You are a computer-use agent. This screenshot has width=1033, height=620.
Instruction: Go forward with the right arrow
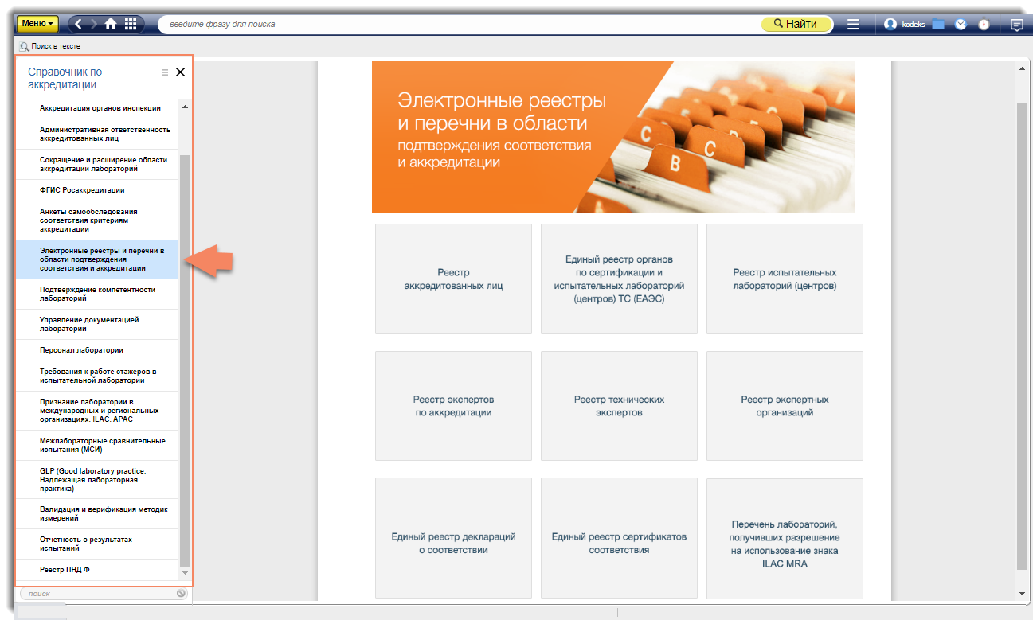click(x=94, y=24)
